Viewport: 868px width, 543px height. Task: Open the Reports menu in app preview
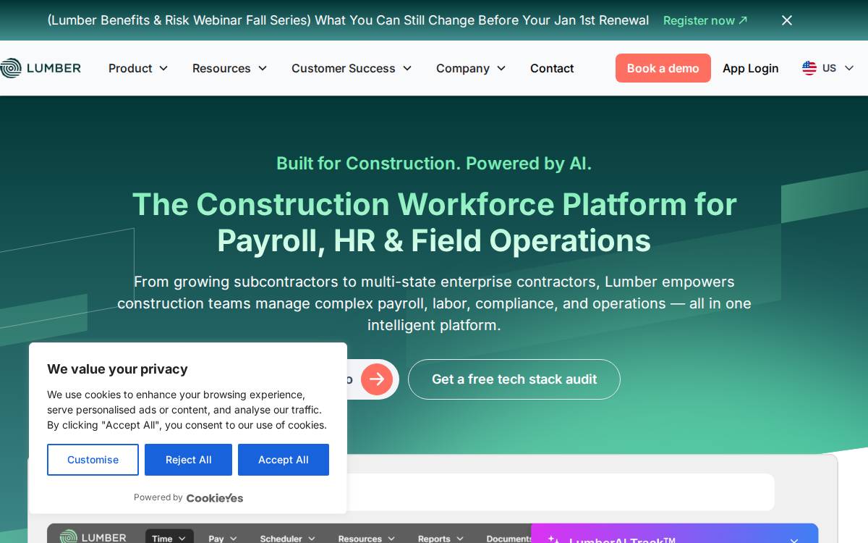[x=441, y=538]
